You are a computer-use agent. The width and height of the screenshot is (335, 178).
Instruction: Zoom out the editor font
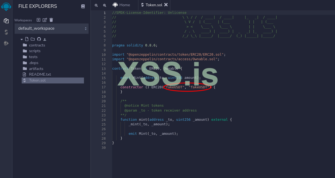[96, 5]
